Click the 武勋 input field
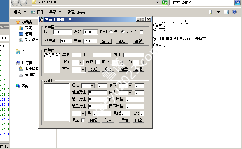This screenshot has height=149, width=242. (102, 55)
